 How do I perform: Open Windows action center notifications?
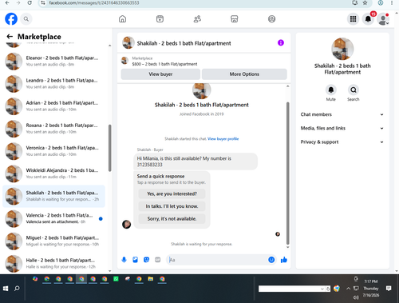click(x=389, y=289)
